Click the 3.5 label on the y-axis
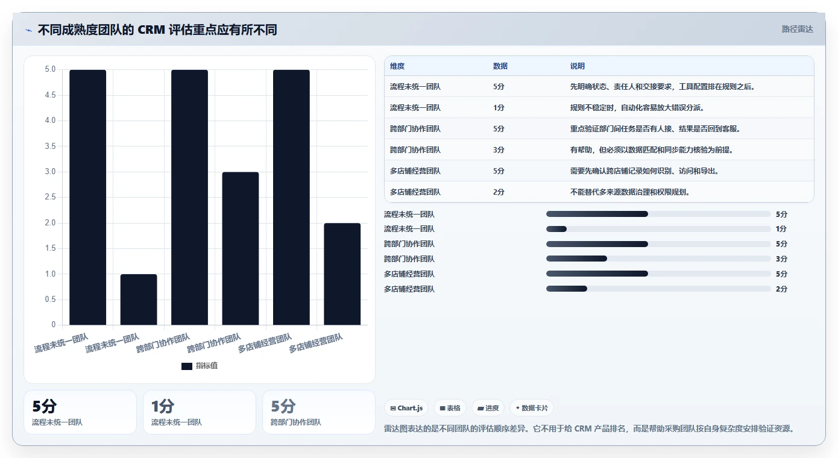838x458 pixels. point(50,146)
